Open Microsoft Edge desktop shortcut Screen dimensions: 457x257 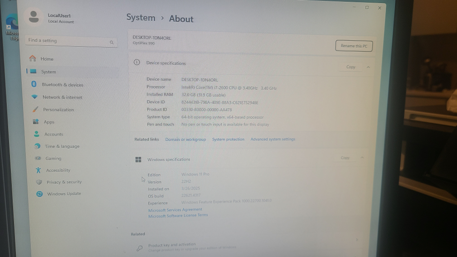pos(12,28)
